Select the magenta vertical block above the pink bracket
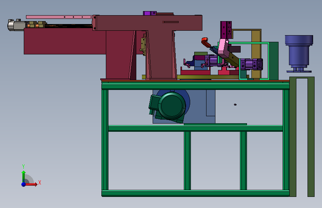Image resolution: width=322 pixels, height=208 pixels. (x=226, y=30)
